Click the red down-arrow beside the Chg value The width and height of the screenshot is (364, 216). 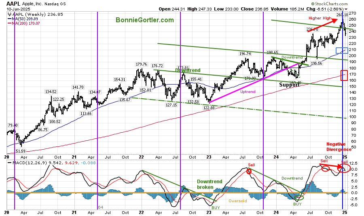click(x=346, y=9)
